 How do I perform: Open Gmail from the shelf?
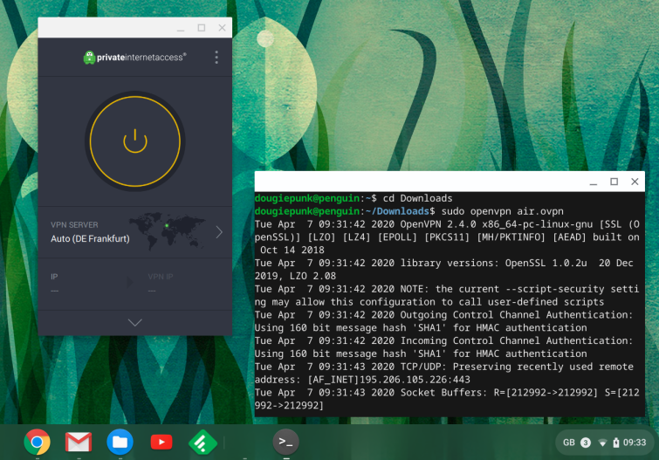pyautogui.click(x=79, y=442)
